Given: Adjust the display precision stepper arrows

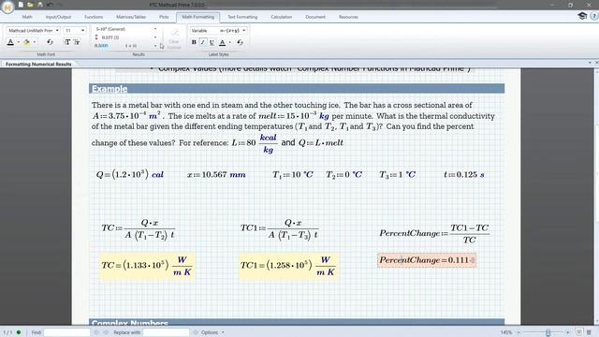Looking at the screenshot, I should coord(96,37).
